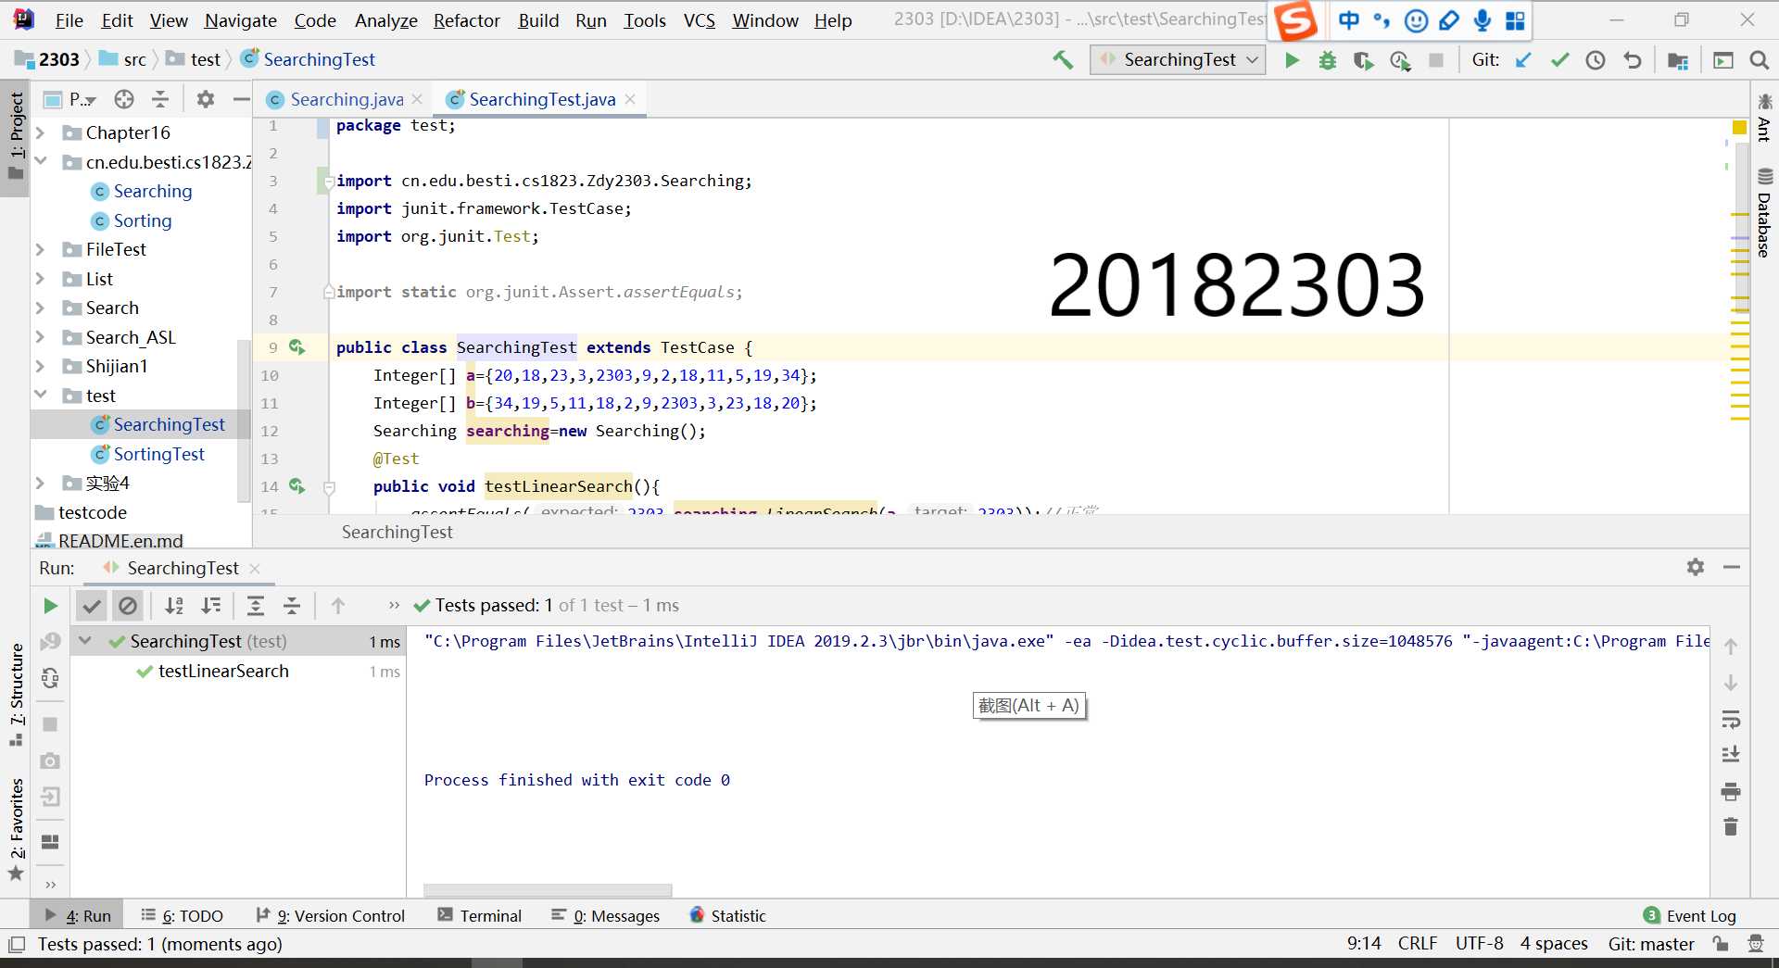Image resolution: width=1779 pixels, height=968 pixels.
Task: Toggle read-only lock in status bar
Action: coord(1721,944)
